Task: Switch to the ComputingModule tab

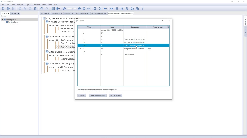Action: coord(81,13)
